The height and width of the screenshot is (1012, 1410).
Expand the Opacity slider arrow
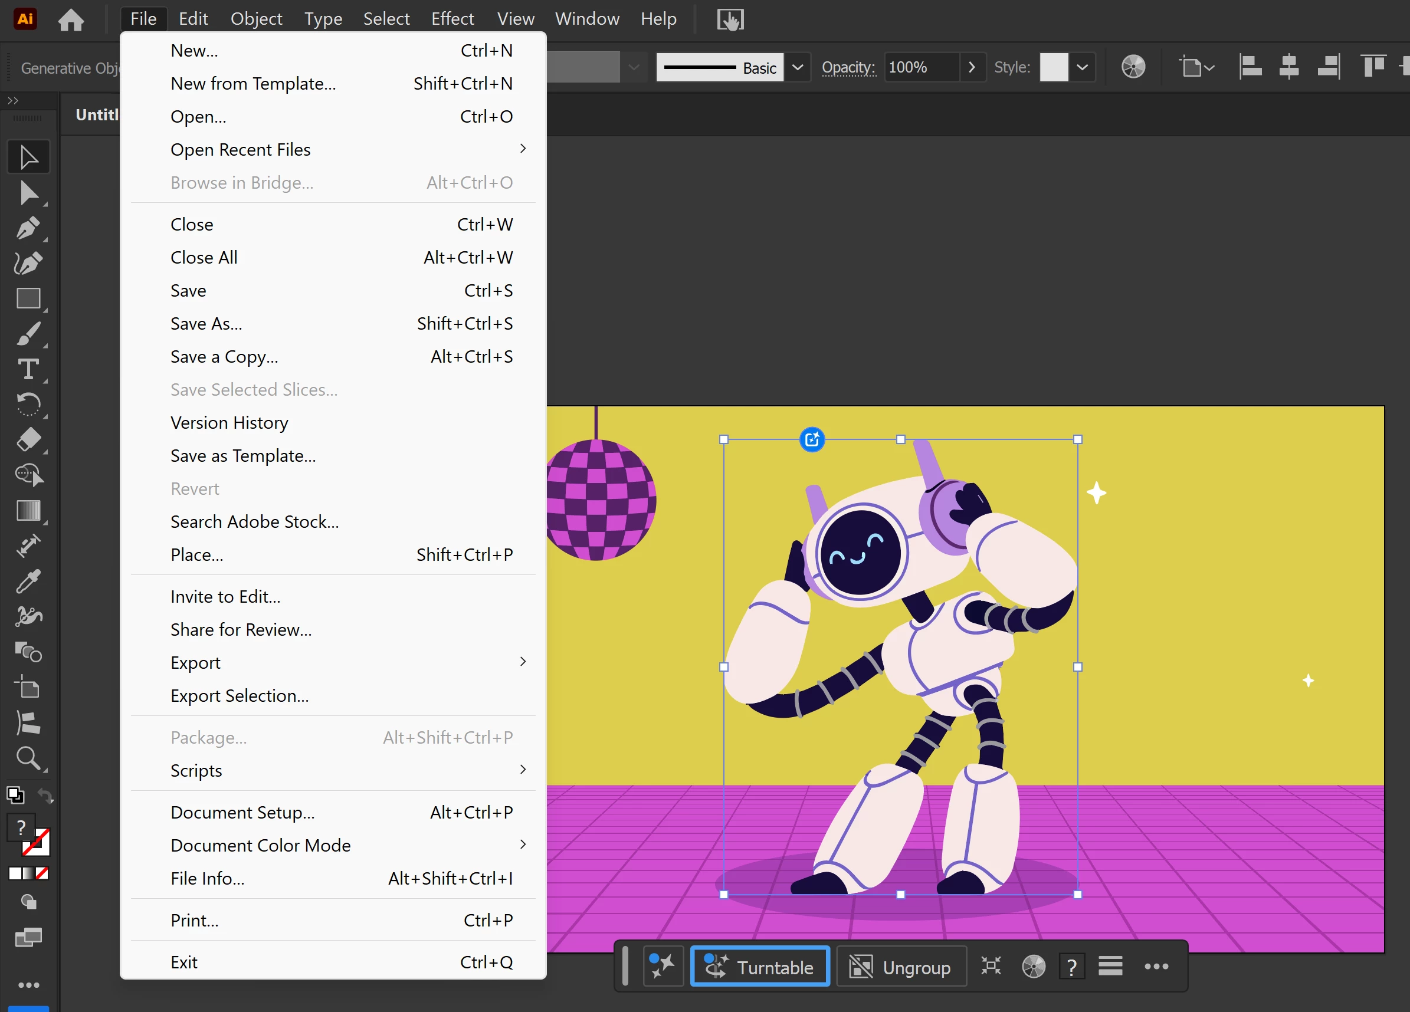click(972, 67)
